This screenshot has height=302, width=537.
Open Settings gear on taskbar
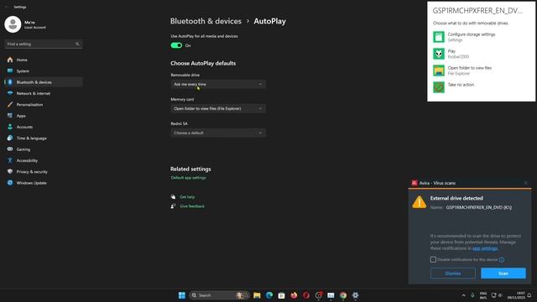356,295
